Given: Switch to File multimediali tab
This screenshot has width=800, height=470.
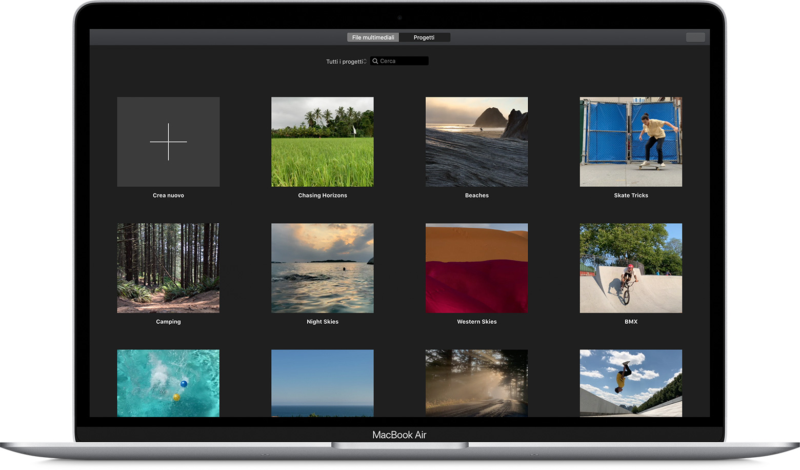Looking at the screenshot, I should pos(373,37).
